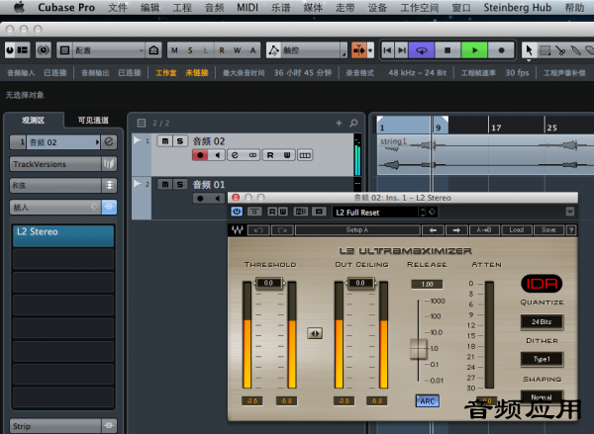Click the go to previous marker transport button
This screenshot has height=434, width=594.
[387, 50]
